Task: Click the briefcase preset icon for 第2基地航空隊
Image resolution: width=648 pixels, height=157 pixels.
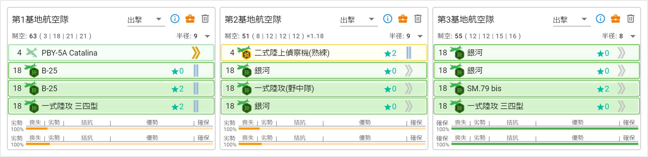Action: click(x=403, y=19)
